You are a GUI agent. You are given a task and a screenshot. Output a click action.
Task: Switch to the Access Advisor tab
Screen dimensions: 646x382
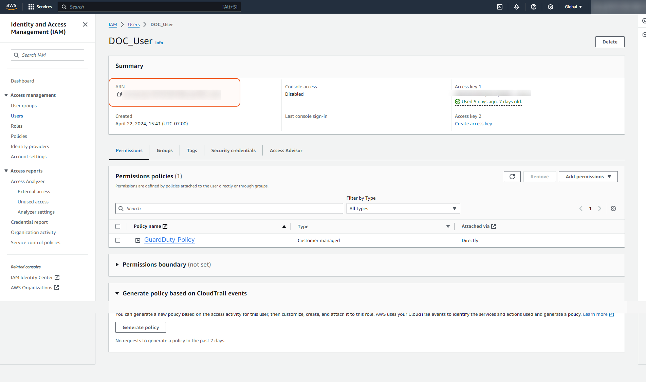[286, 150]
